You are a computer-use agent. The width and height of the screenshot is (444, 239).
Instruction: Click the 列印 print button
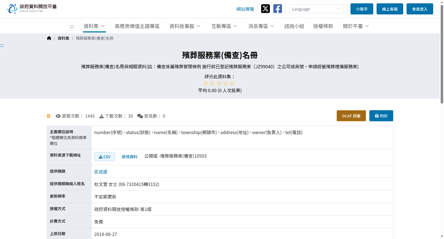(x=381, y=116)
